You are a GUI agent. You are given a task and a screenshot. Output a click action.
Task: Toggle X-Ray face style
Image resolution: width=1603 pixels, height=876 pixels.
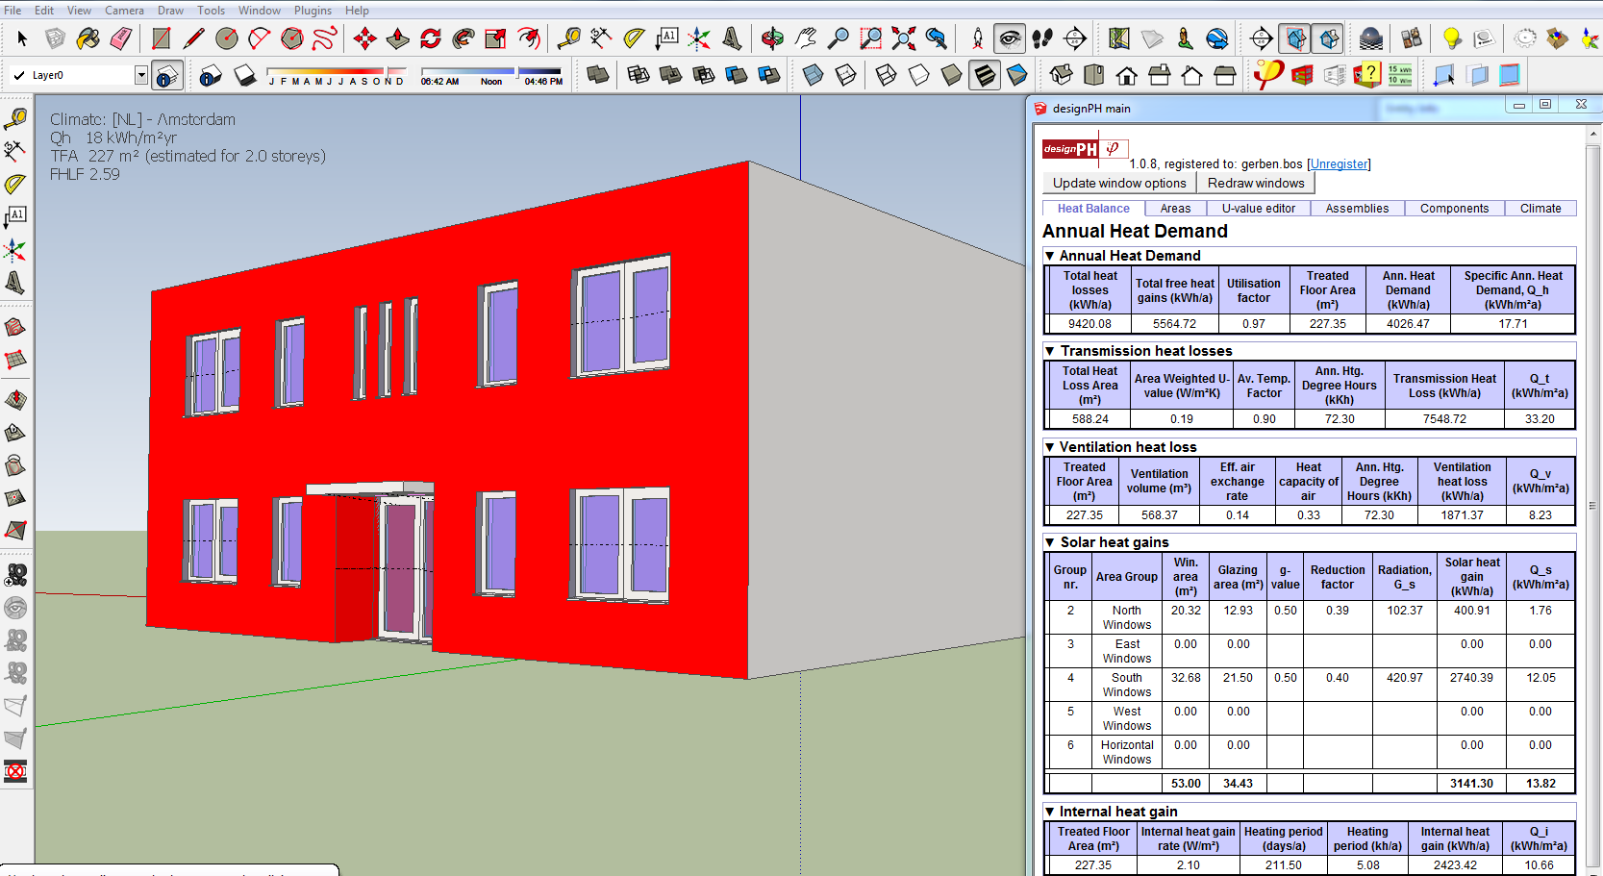pos(813,75)
